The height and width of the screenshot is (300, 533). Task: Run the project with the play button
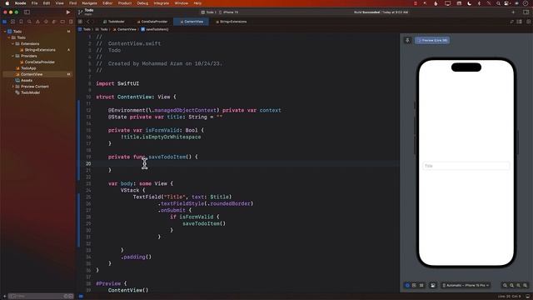coord(68,12)
